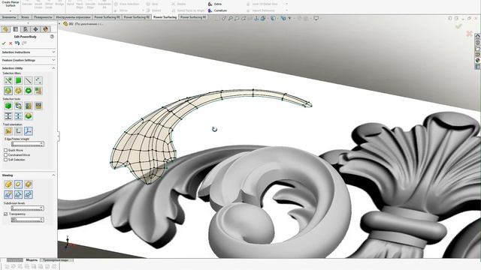Open the Appearances color ball in task pane
The height and width of the screenshot is (270, 481).
tap(478, 61)
